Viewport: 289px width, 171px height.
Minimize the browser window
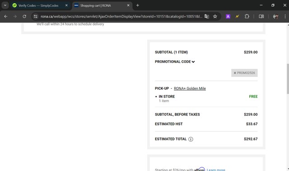(261, 5)
